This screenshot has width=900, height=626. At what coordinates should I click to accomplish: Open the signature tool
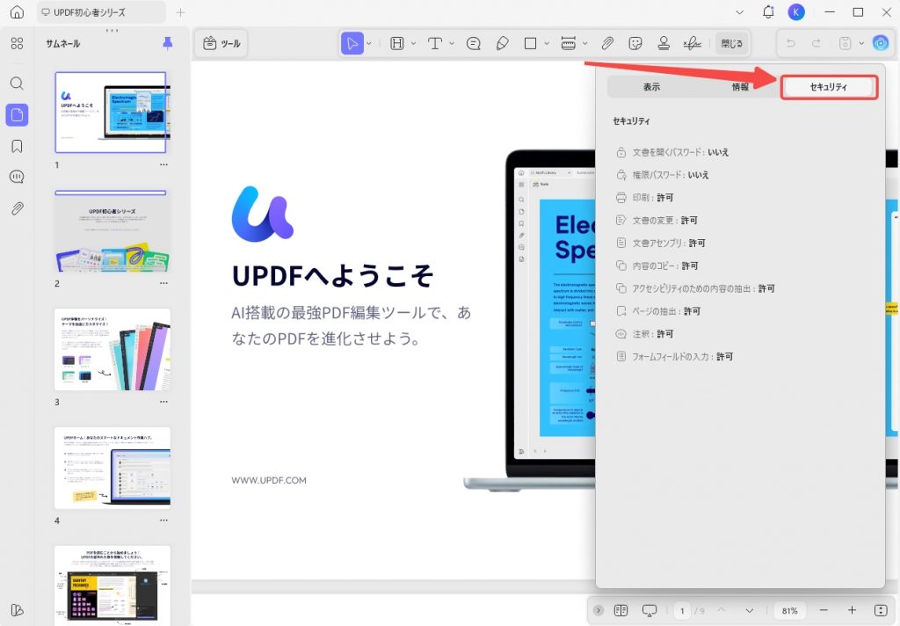[x=693, y=43]
